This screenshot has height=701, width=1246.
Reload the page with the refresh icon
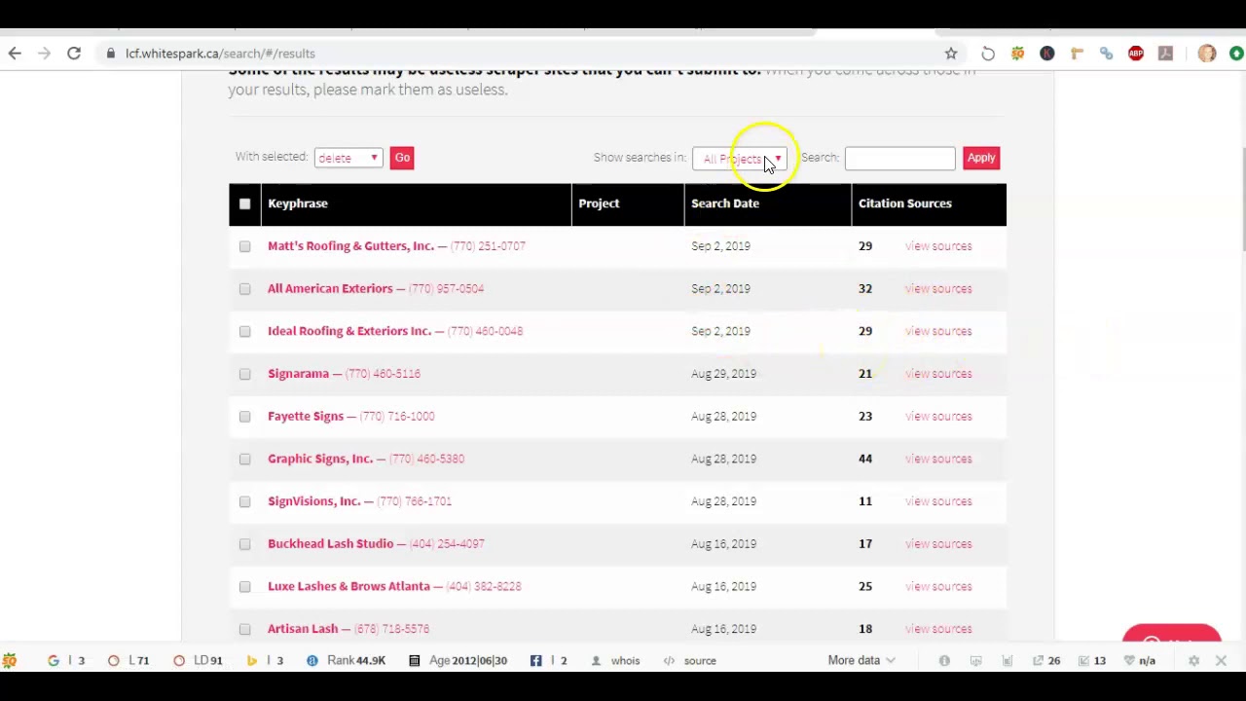pos(74,54)
